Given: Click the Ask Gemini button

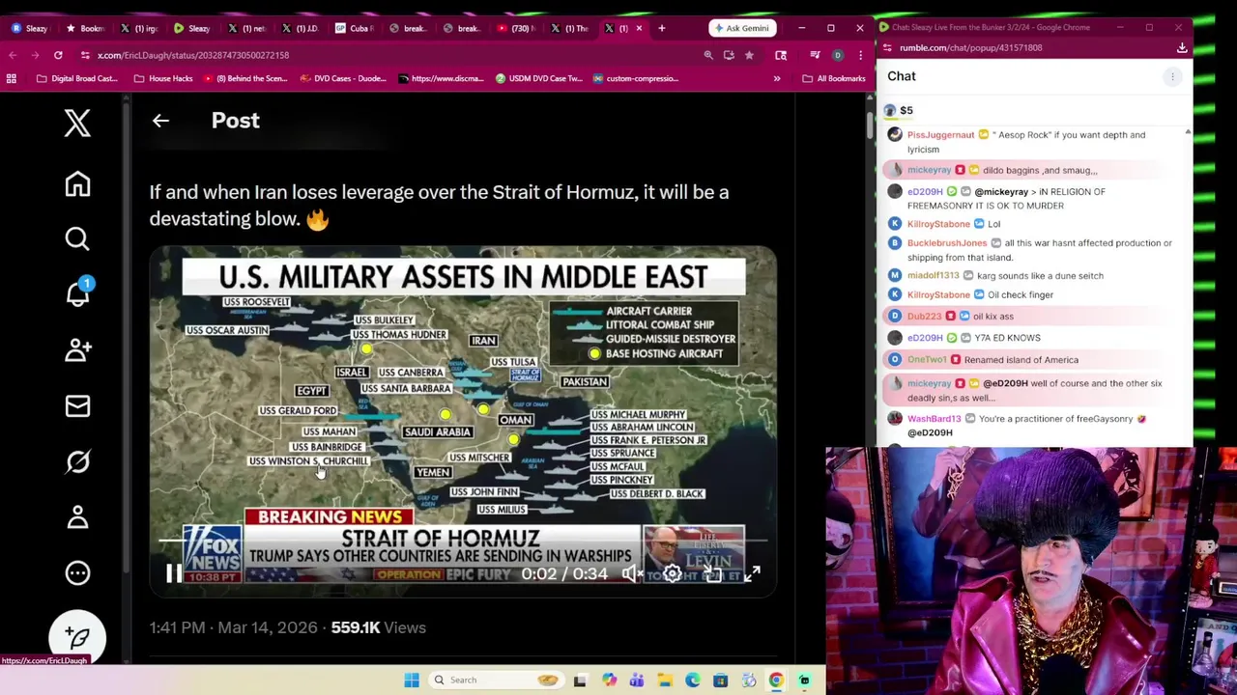Looking at the screenshot, I should pos(741,28).
